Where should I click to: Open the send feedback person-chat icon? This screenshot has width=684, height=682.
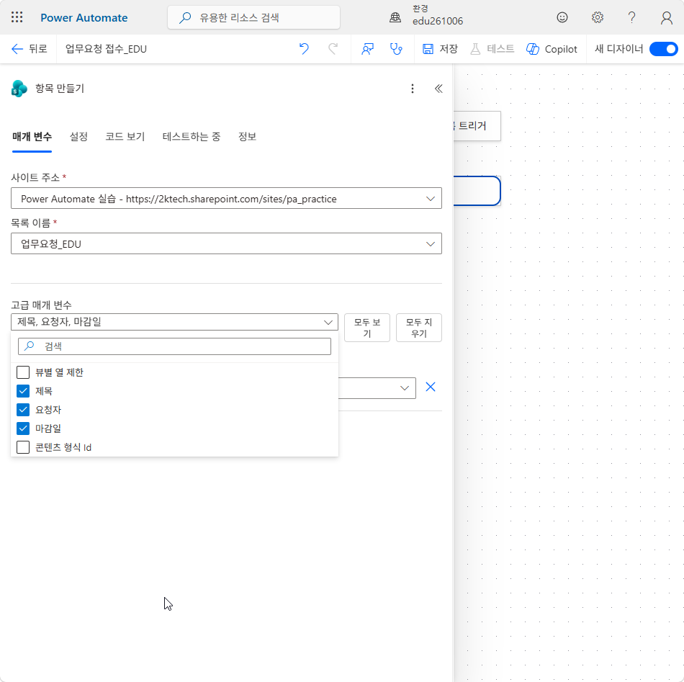coord(367,49)
